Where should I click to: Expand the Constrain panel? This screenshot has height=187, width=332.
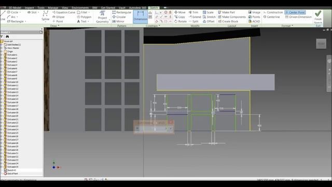(153, 26)
